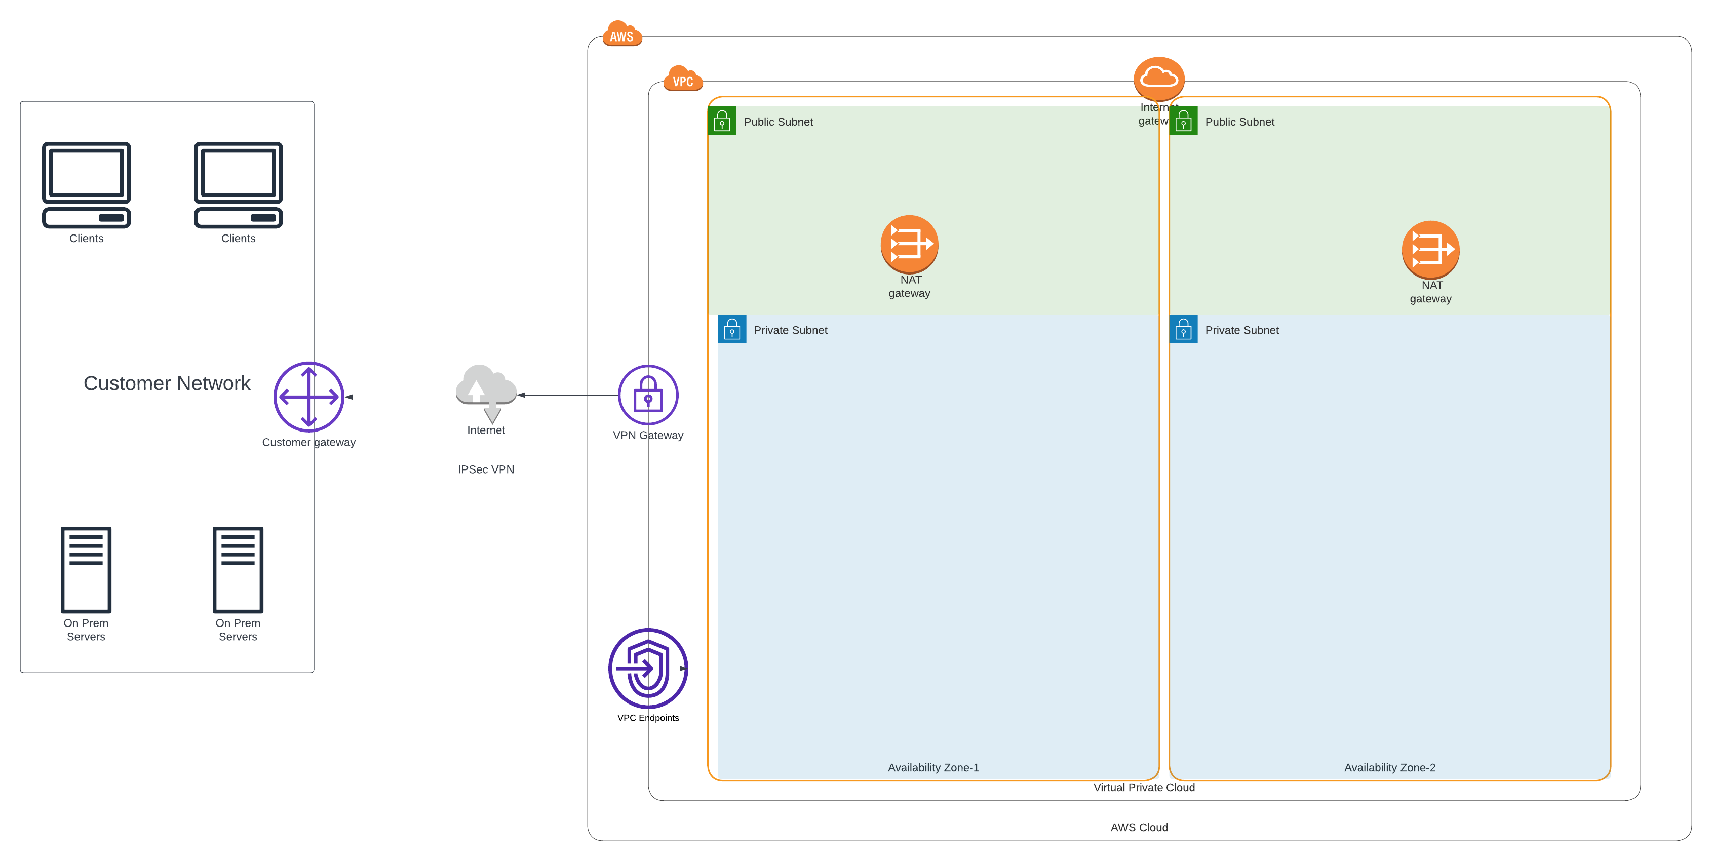The height and width of the screenshot is (861, 1712).
Task: Click the 'Availability Zone-1' label
Action: 933,767
